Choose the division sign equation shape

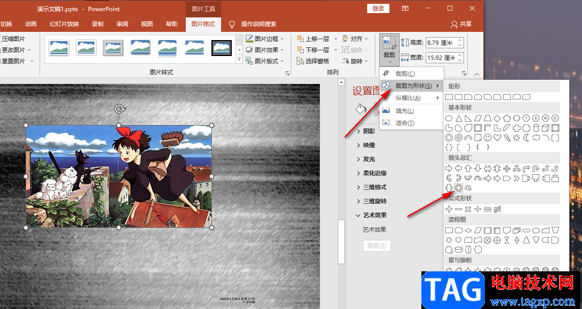pyautogui.click(x=478, y=209)
